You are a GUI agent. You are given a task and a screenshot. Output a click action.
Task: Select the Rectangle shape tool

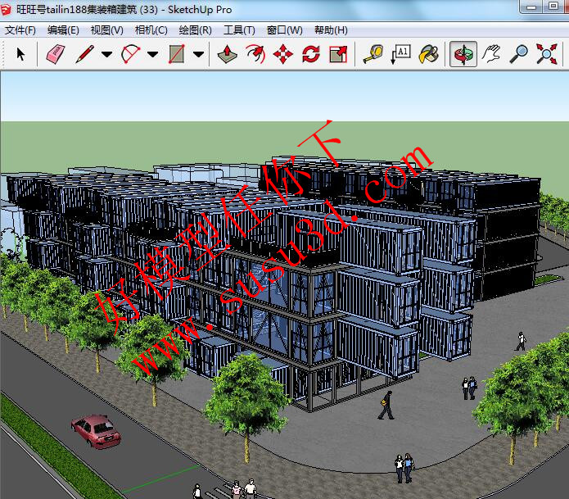pyautogui.click(x=177, y=54)
